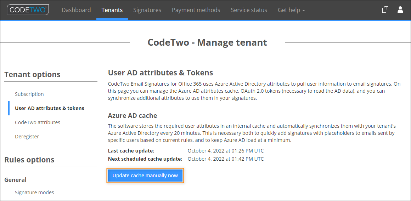Image resolution: width=411 pixels, height=201 pixels.
Task: Click the Azure AD cache heading
Action: point(133,115)
